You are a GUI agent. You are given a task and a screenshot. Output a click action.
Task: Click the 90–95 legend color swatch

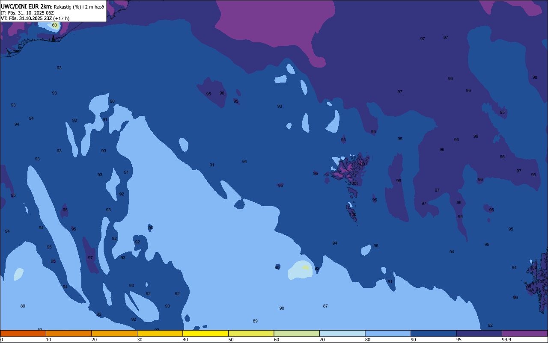[x=433, y=333]
